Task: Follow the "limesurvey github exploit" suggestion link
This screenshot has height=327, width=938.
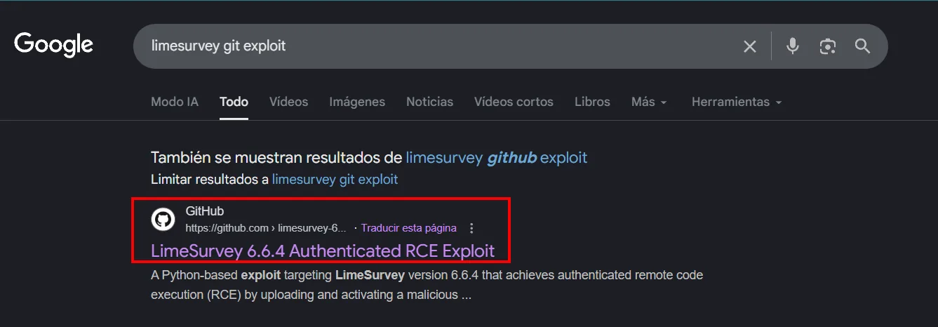Action: [497, 157]
